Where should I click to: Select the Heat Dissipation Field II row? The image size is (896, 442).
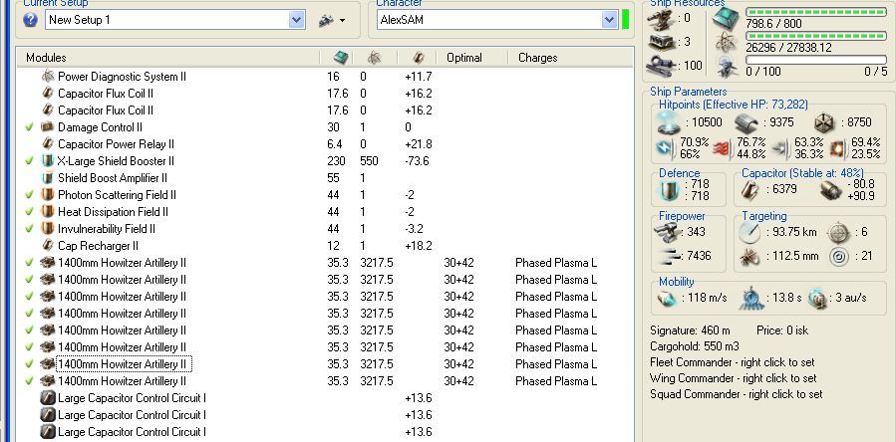click(x=326, y=212)
